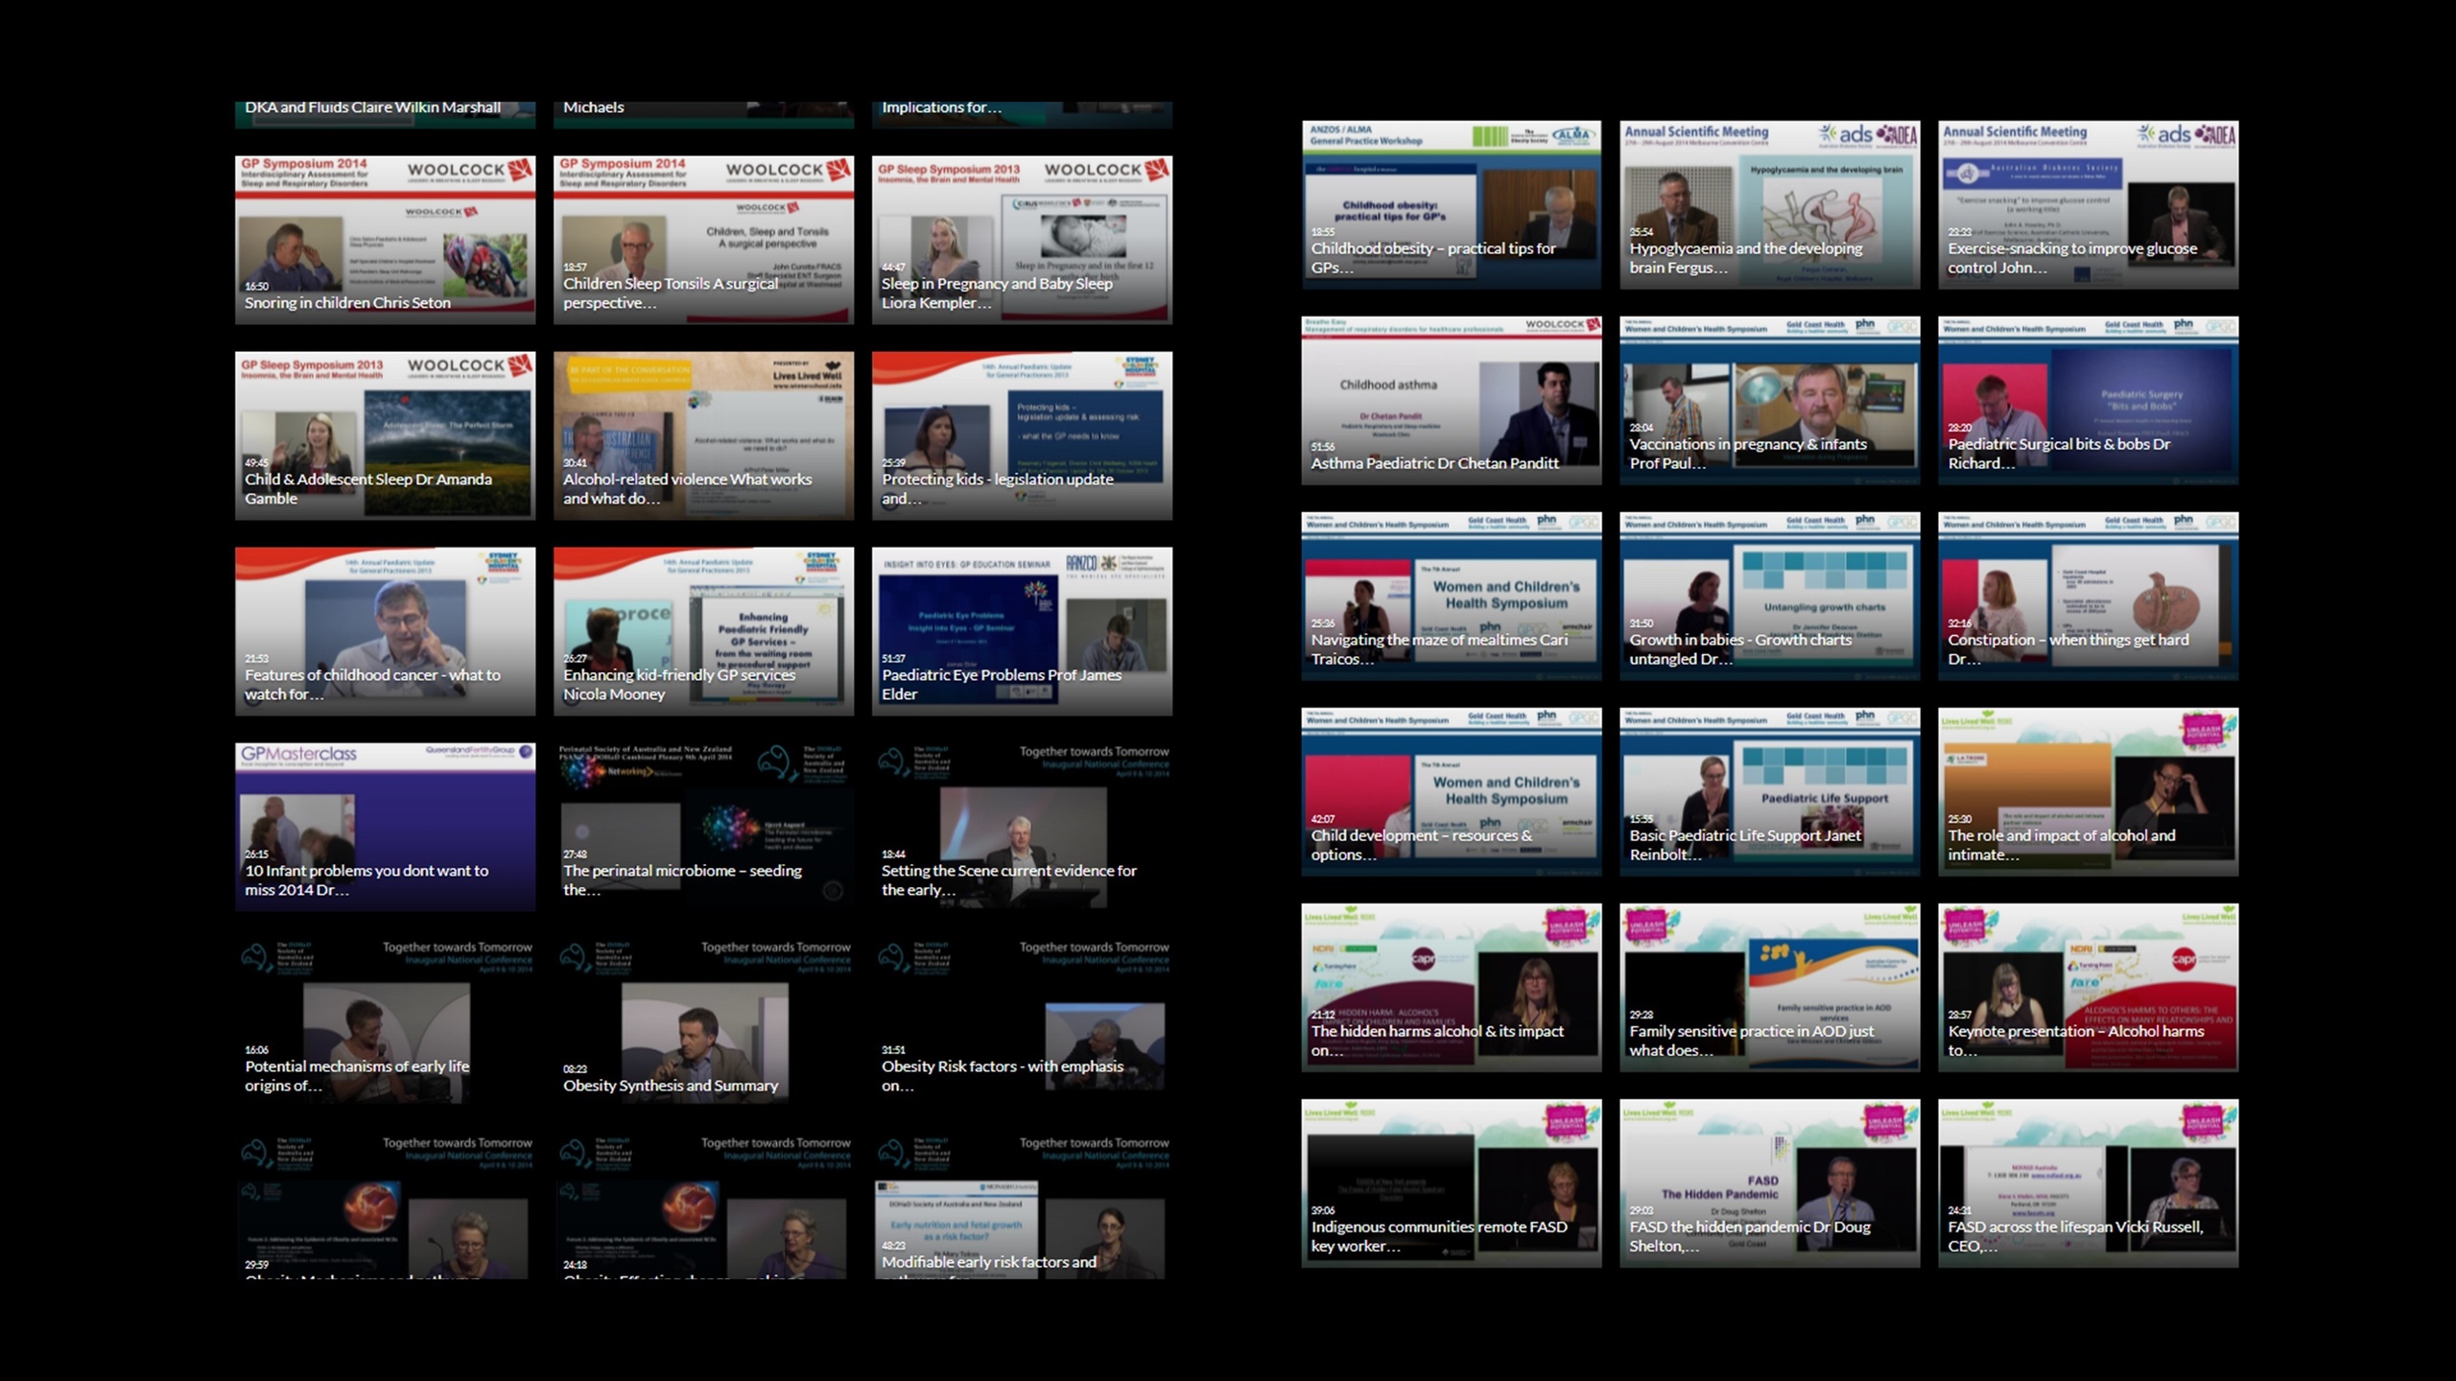Screen dimensions: 2456x1381
Task: Play 'Sleep in Pregnancy and Baby Sleep' video
Action: point(1022,240)
